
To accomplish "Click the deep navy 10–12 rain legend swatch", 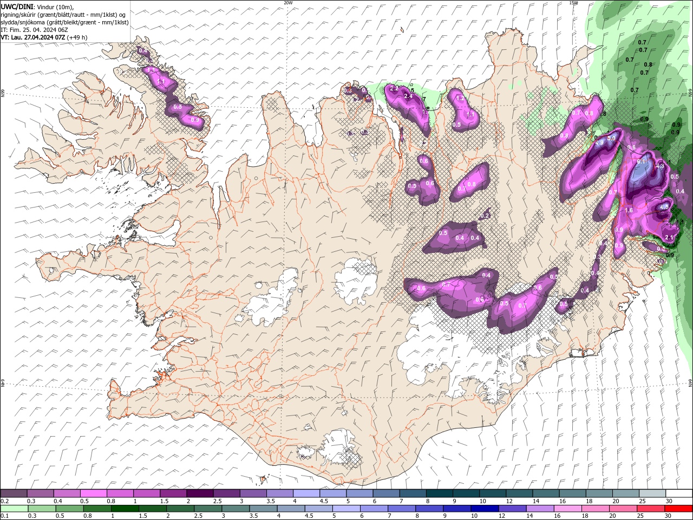I will 483,509.
